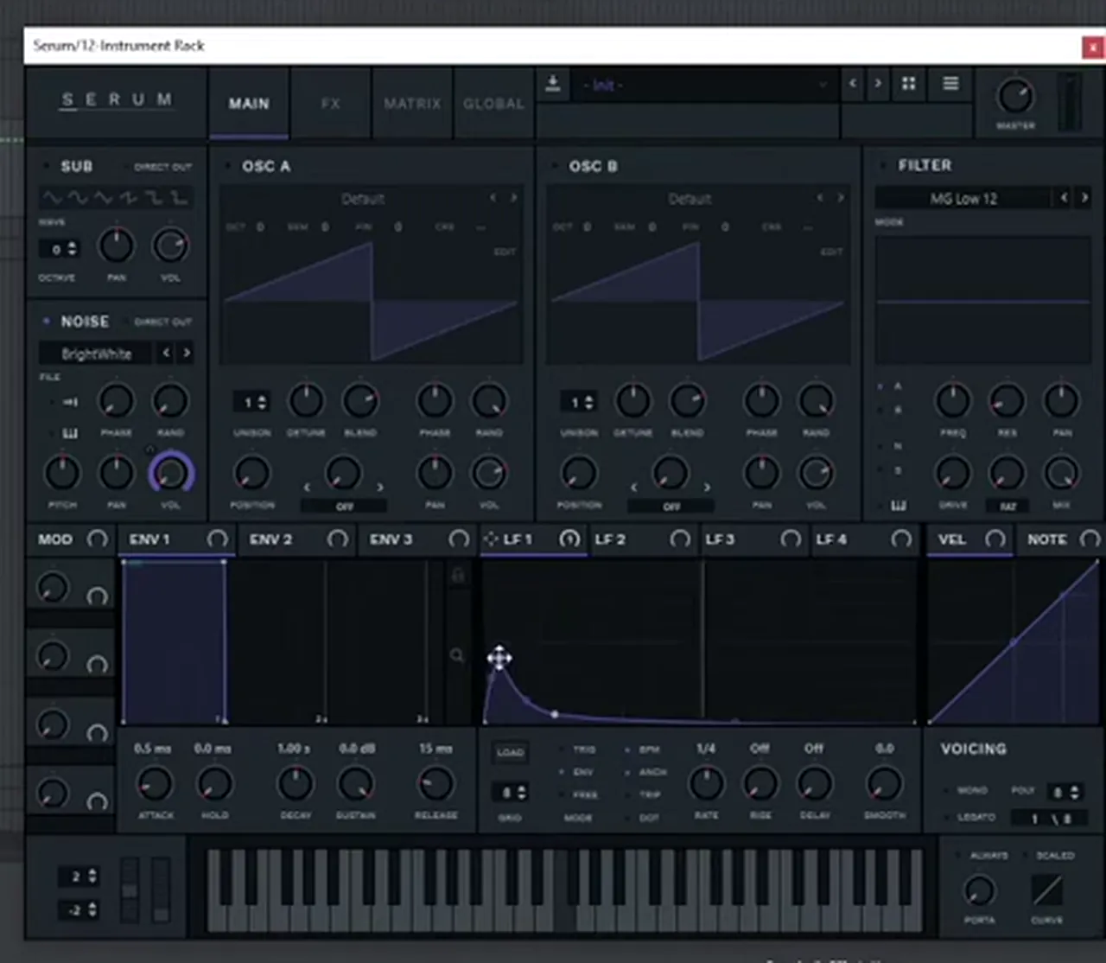Select next OSC B wavetable arrow
Viewport: 1106px width, 963px height.
[840, 198]
